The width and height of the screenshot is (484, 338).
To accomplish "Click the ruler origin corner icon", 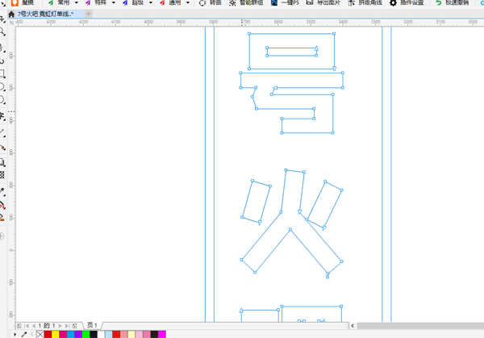I will (x=11, y=23).
